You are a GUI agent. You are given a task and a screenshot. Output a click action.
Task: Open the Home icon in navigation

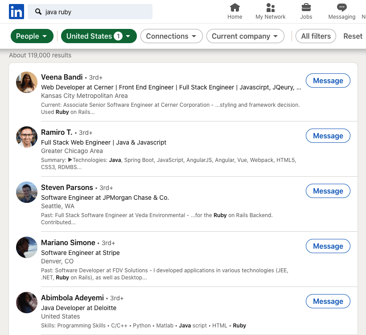[234, 8]
